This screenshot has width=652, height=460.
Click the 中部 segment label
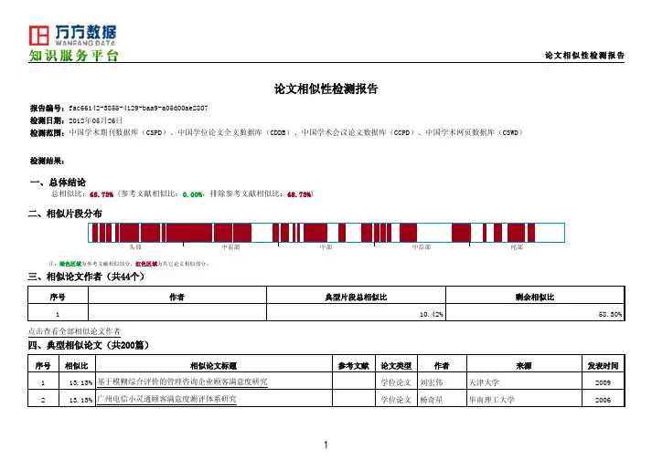point(326,246)
